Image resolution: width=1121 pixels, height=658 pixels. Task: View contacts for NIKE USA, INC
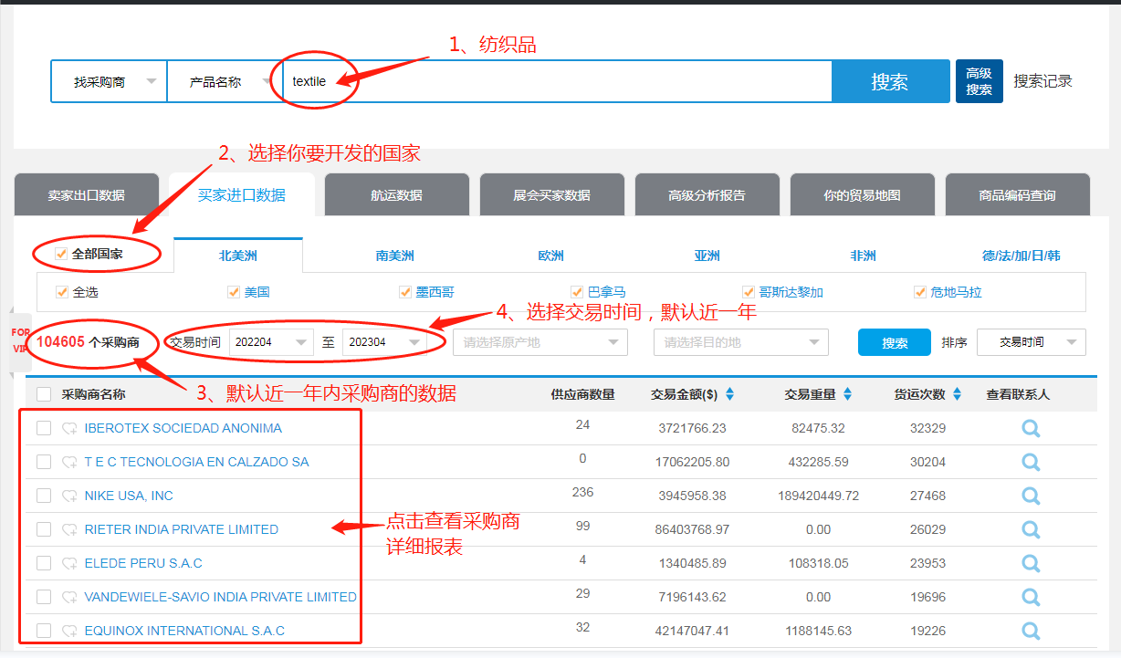1031,496
